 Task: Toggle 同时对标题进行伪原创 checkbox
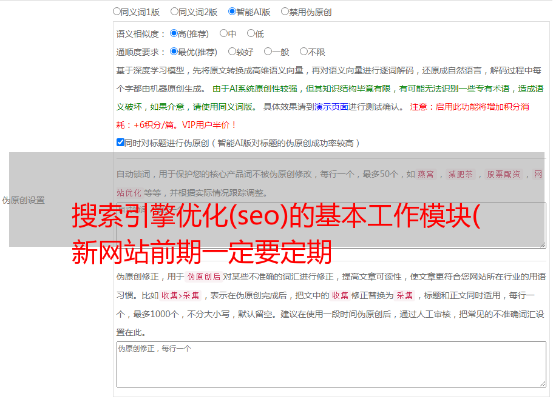(x=120, y=142)
